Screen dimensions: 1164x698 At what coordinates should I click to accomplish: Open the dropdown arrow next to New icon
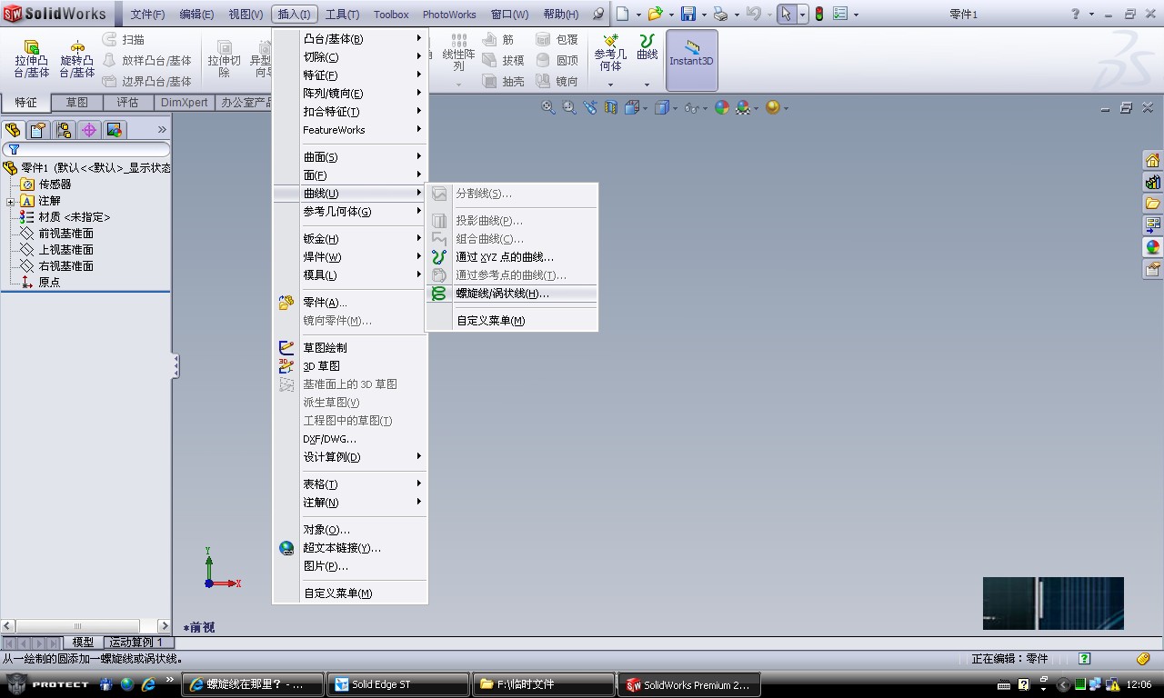tap(637, 15)
